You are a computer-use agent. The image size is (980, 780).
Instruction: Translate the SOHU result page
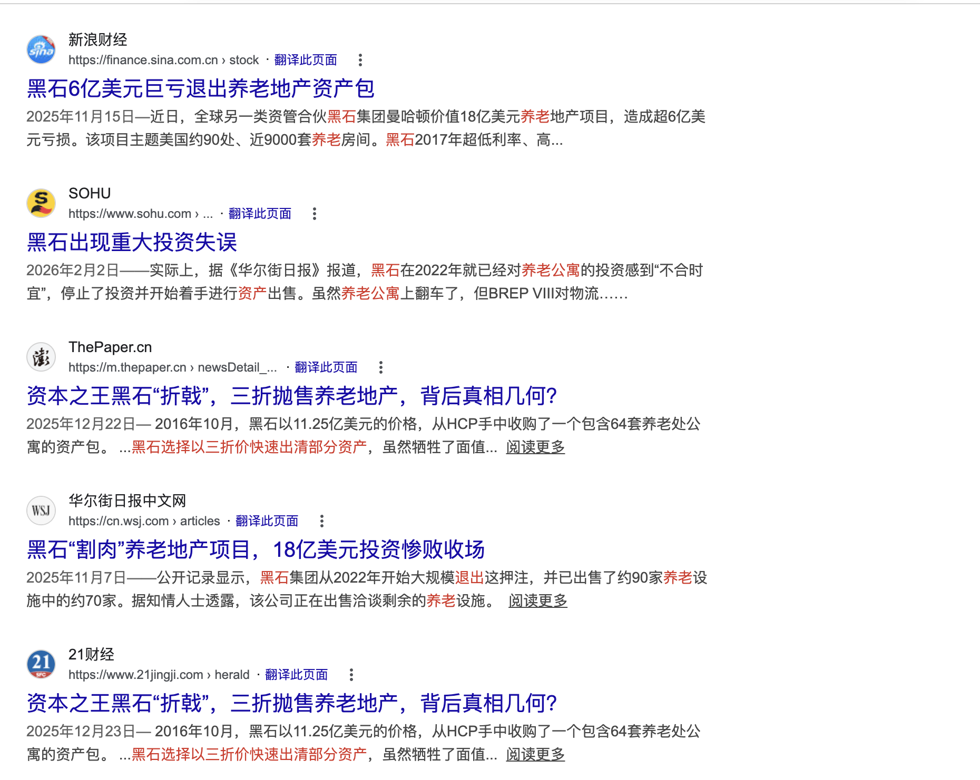(260, 214)
